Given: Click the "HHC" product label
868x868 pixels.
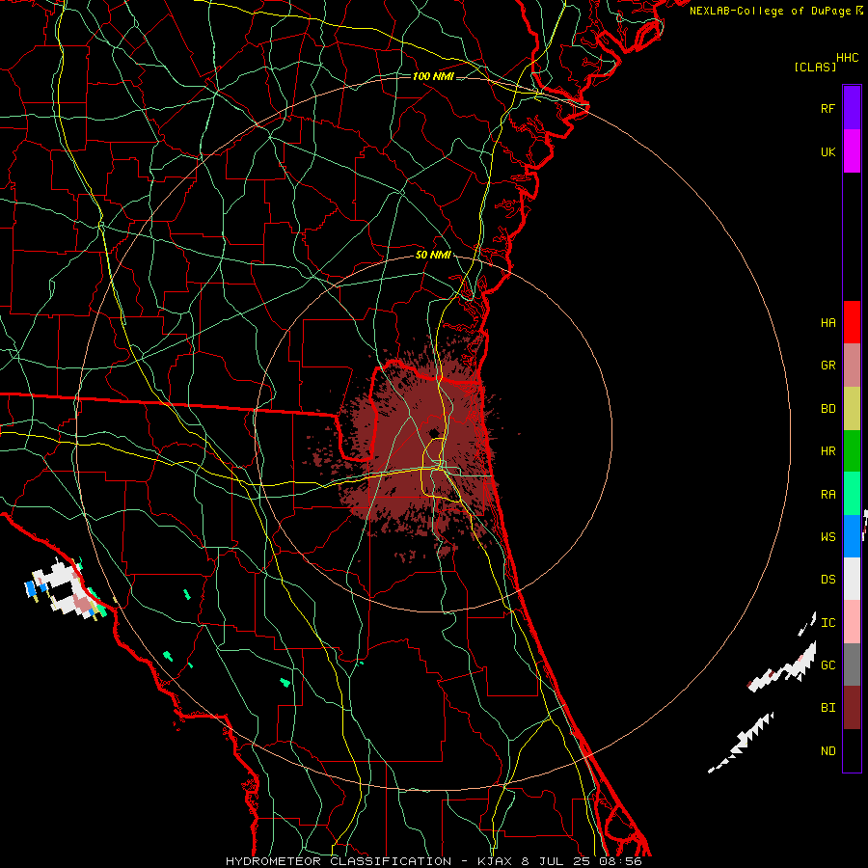Looking at the screenshot, I should [848, 58].
